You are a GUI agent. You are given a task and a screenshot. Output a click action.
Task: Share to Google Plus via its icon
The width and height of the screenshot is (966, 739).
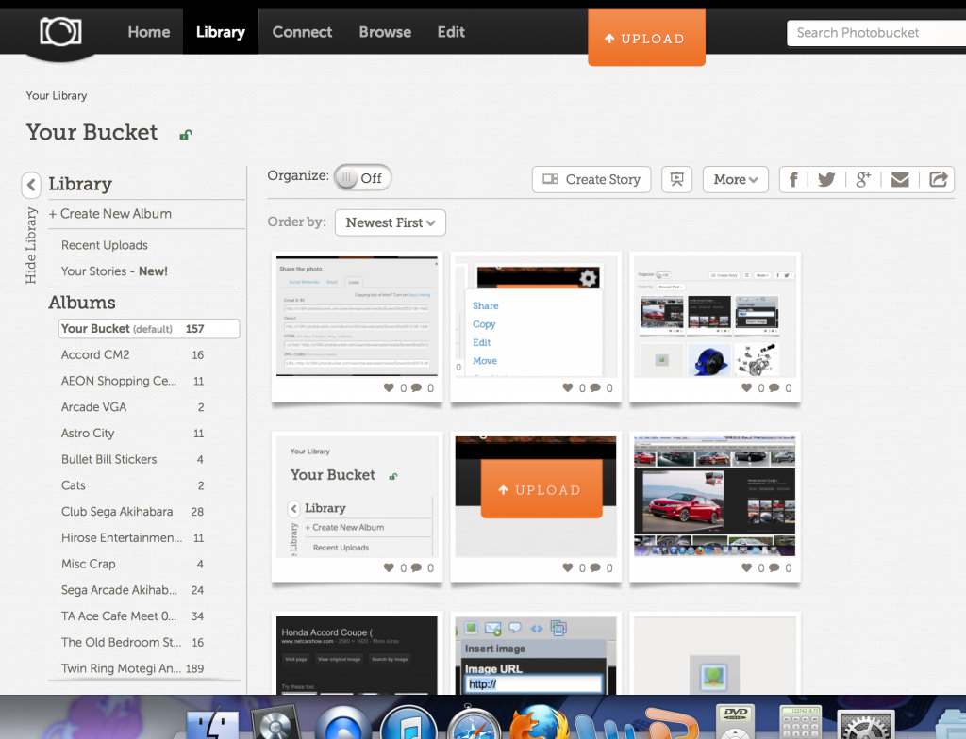pos(863,179)
